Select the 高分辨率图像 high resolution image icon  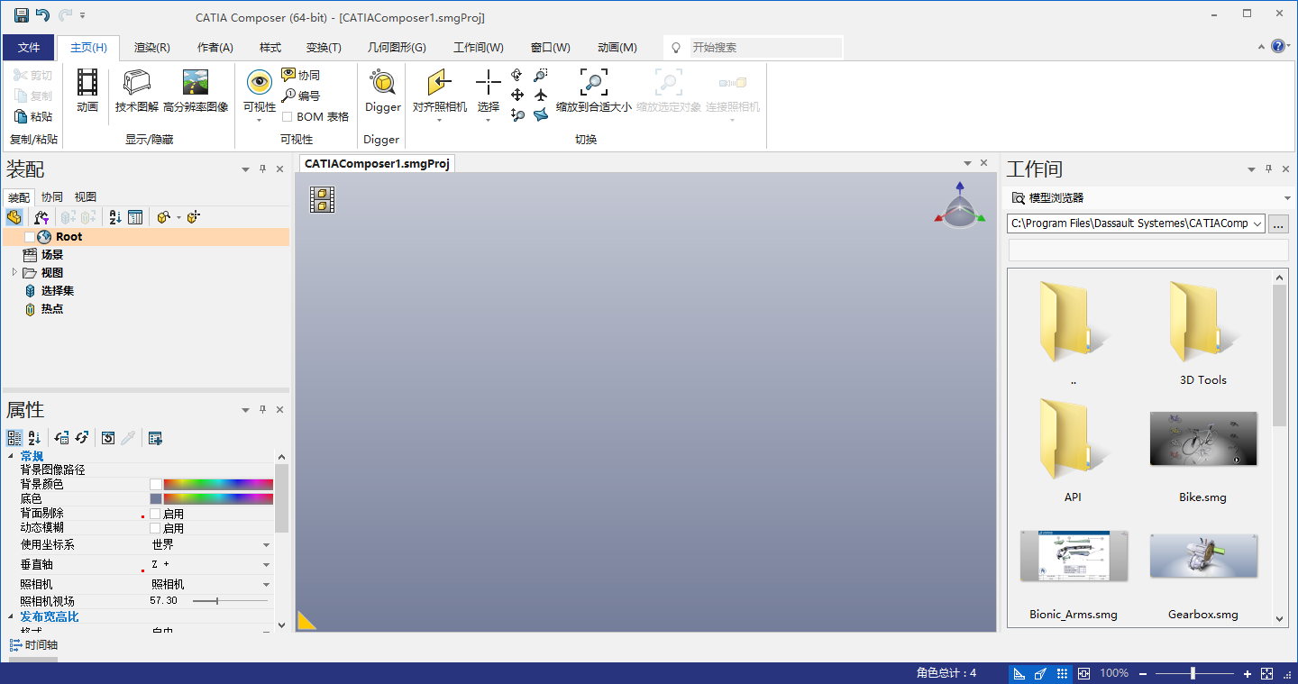[196, 84]
